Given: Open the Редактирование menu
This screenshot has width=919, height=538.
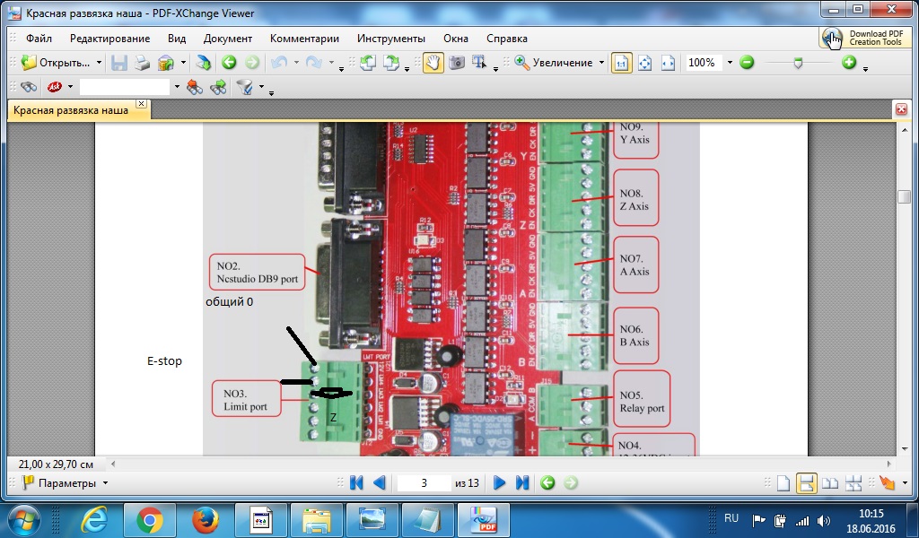Looking at the screenshot, I should pyautogui.click(x=109, y=39).
